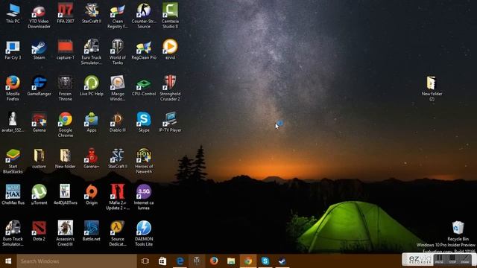Open the Recycle Bin

click(x=458, y=232)
